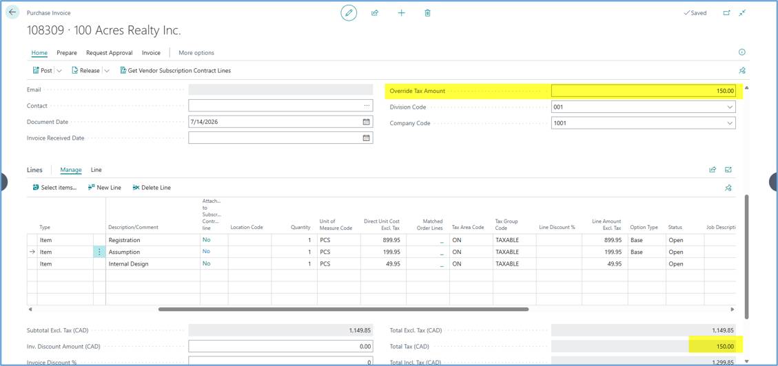Click Delete Line button

[152, 188]
